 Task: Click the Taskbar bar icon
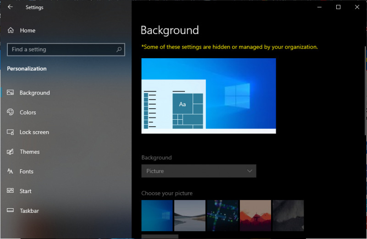coord(10,210)
